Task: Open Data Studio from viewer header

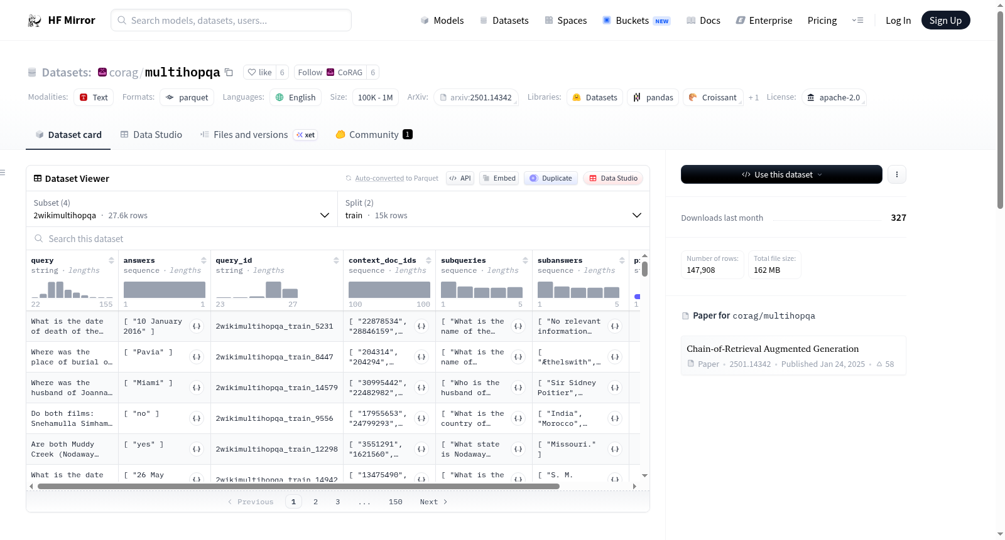Action: click(612, 178)
